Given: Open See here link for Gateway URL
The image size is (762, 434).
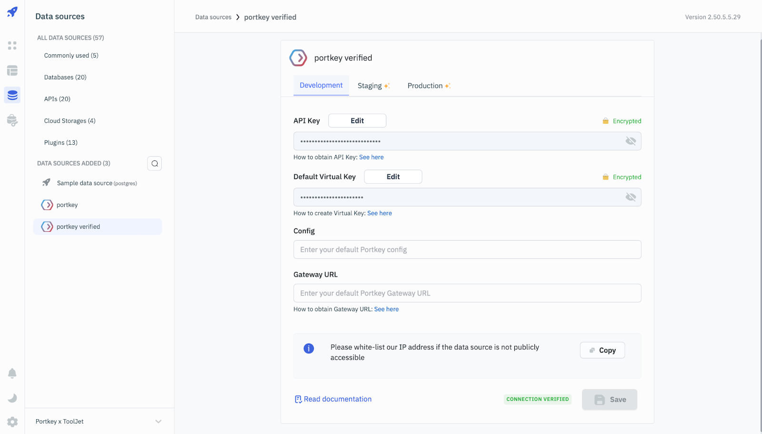Looking at the screenshot, I should tap(386, 309).
